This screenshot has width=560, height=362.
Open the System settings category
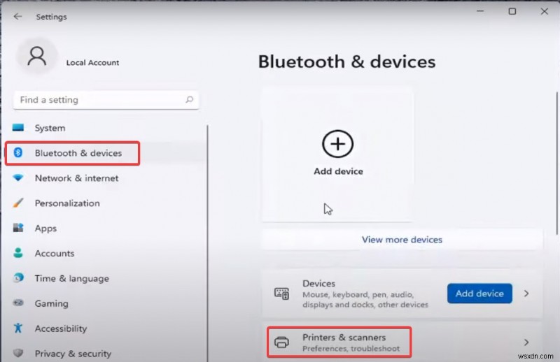pos(50,128)
